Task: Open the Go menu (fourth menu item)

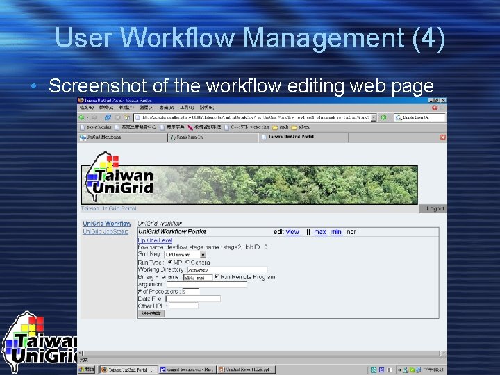Action: (147, 108)
